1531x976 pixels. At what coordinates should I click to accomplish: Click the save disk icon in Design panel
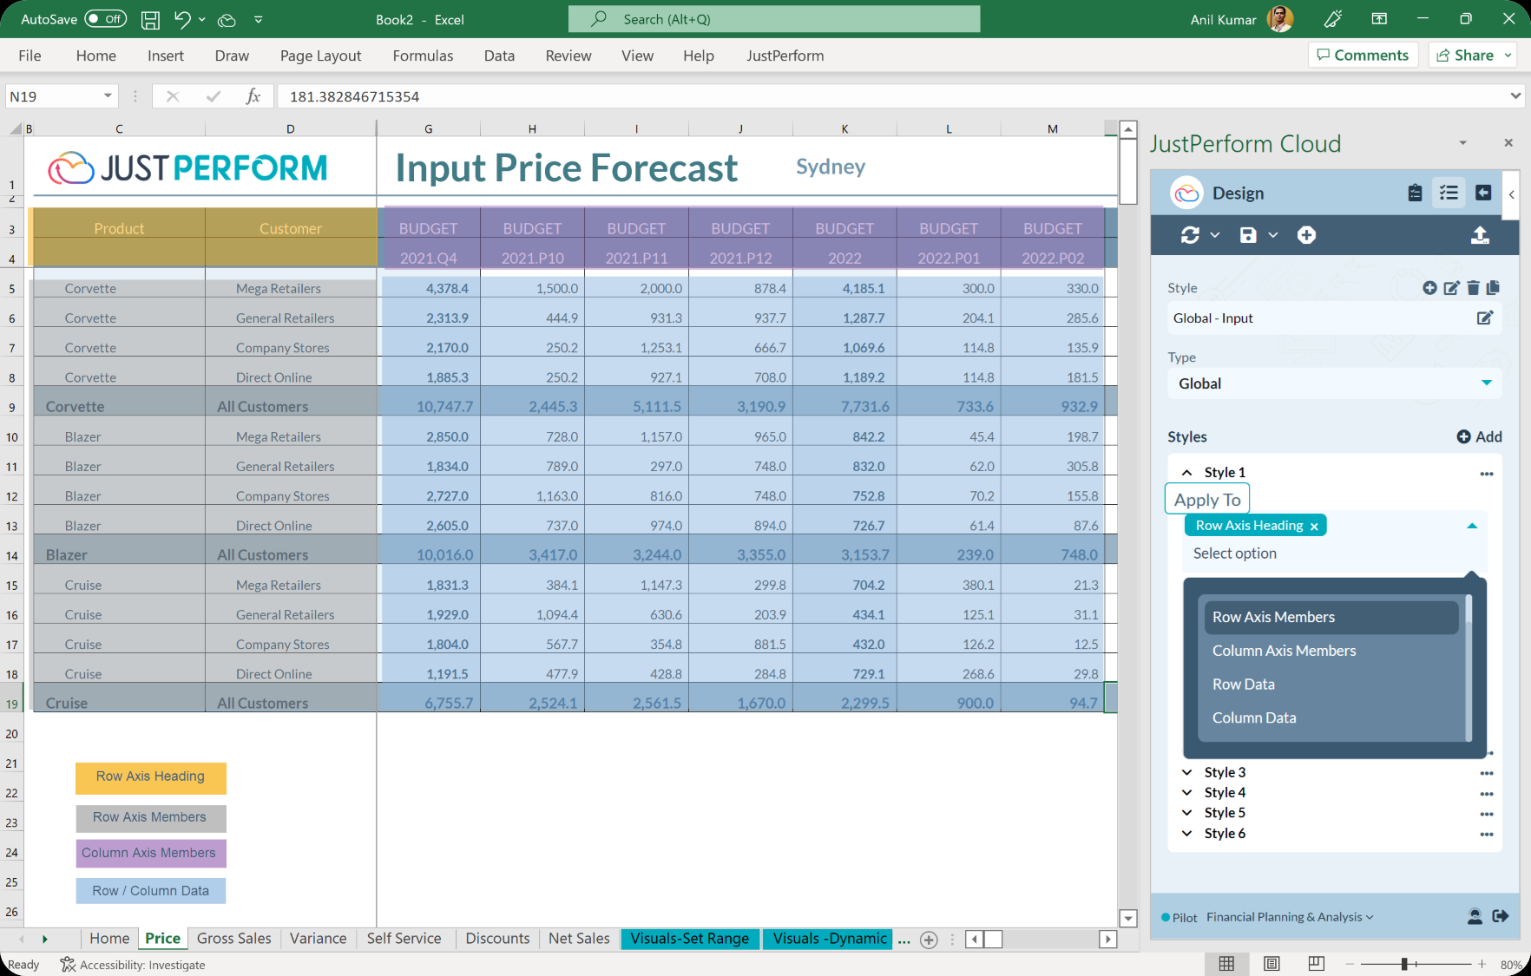pos(1248,235)
